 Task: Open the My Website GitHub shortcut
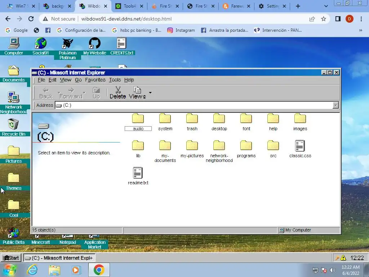(x=95, y=47)
